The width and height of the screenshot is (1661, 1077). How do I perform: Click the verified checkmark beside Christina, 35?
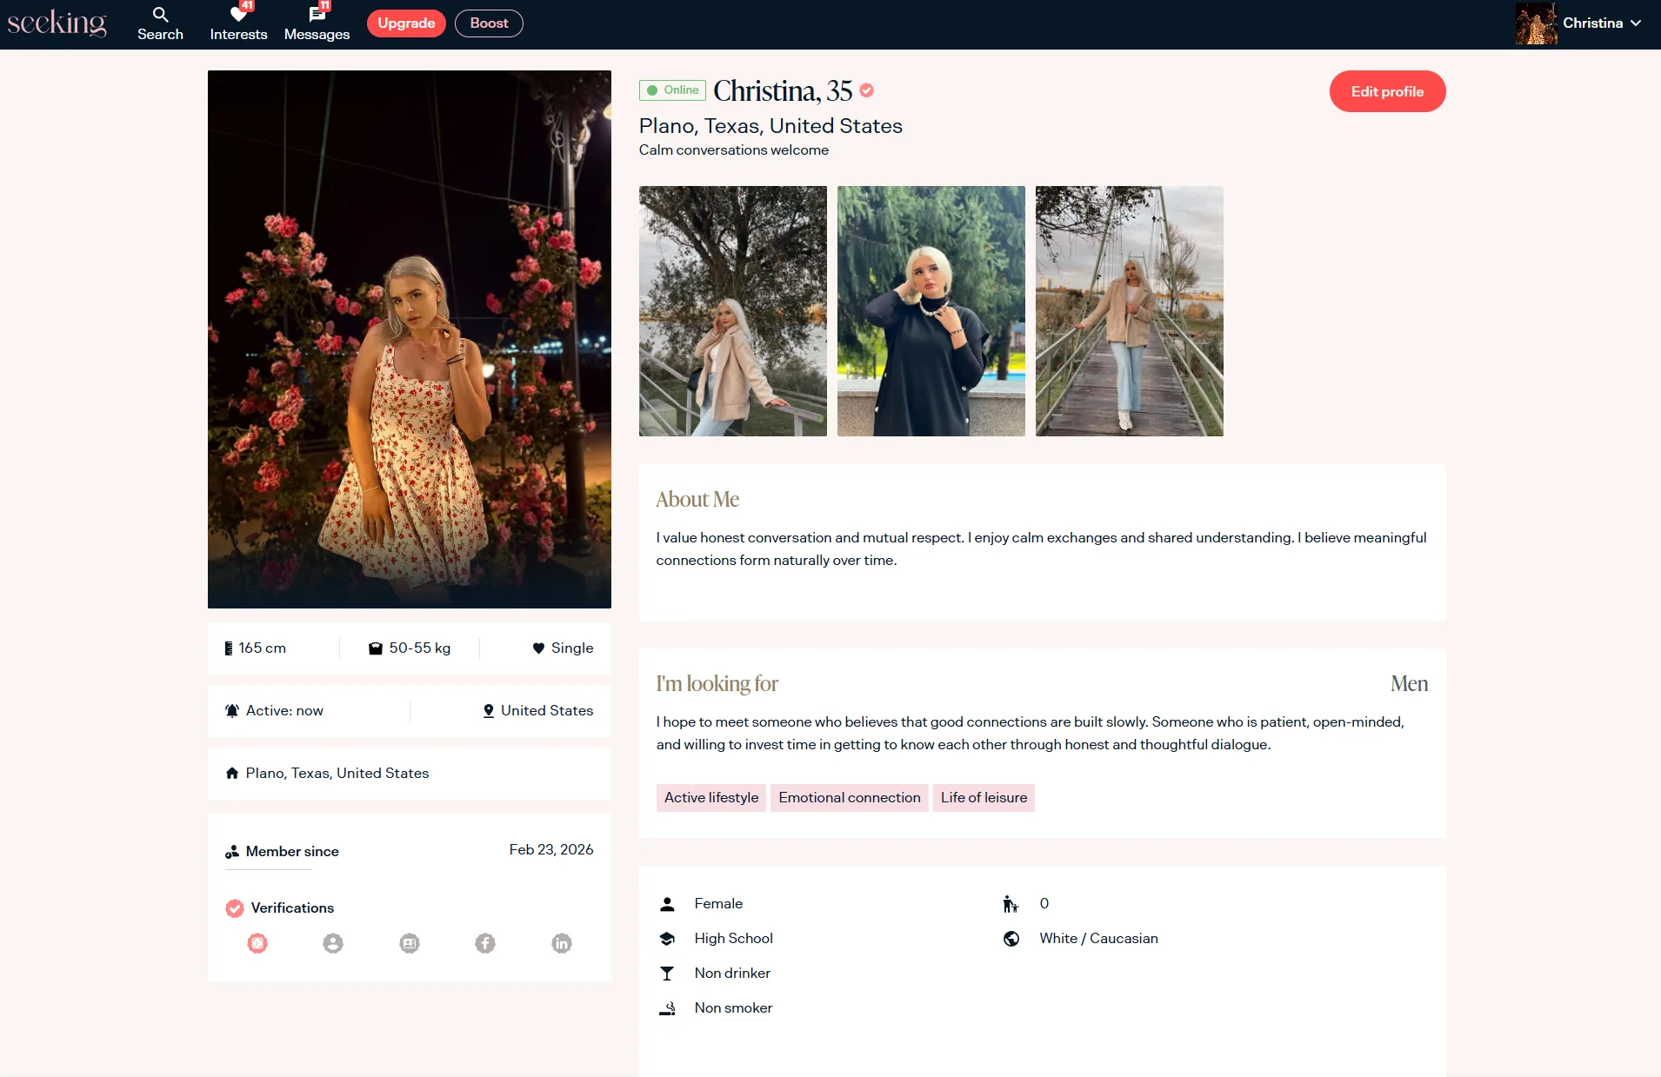point(867,90)
